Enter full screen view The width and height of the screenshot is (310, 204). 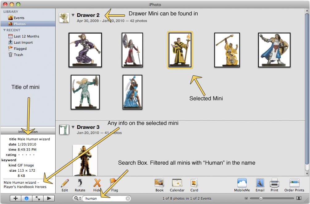[x=38, y=198]
